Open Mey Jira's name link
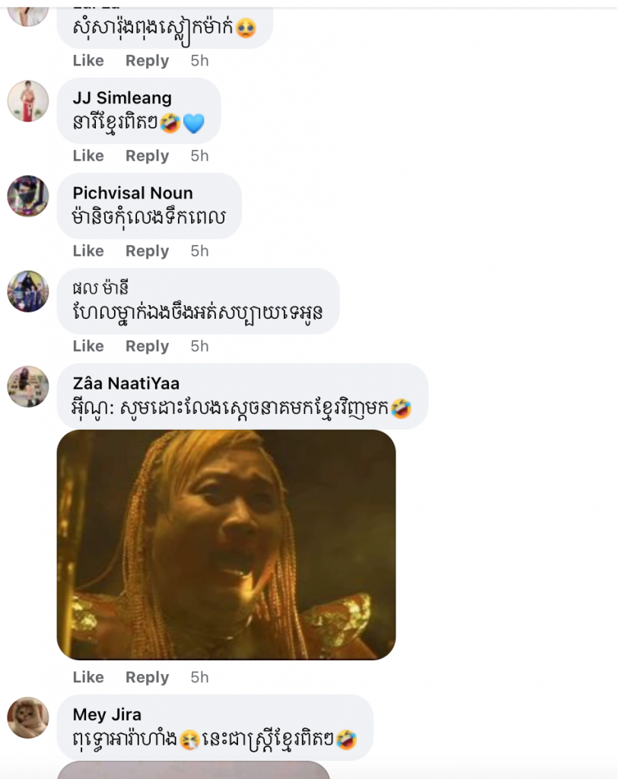Image resolution: width=617 pixels, height=779 pixels. tap(107, 714)
